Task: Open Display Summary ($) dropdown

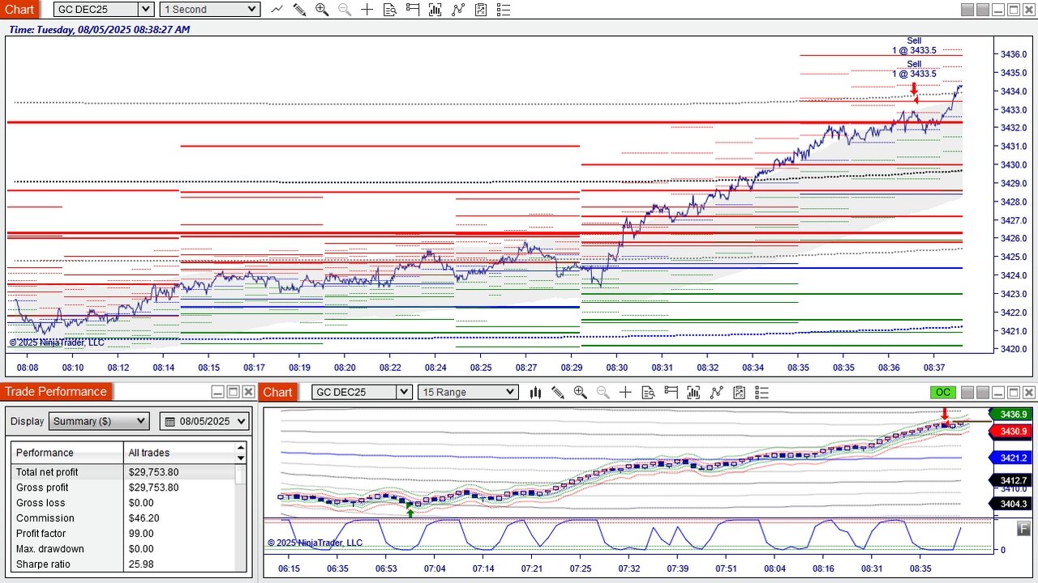Action: tap(99, 421)
